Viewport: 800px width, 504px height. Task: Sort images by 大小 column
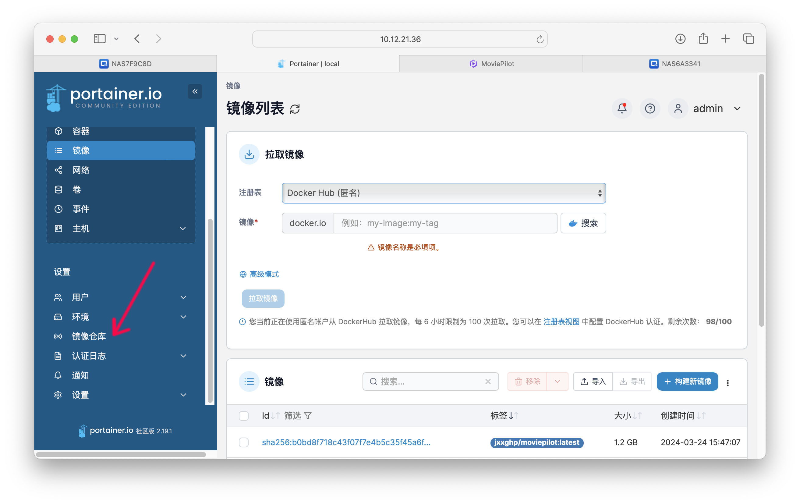coord(628,416)
